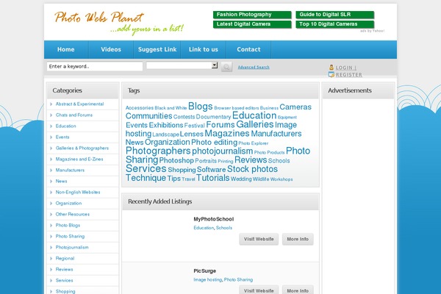
Task: Click the REGISTER link
Action: 348,75
